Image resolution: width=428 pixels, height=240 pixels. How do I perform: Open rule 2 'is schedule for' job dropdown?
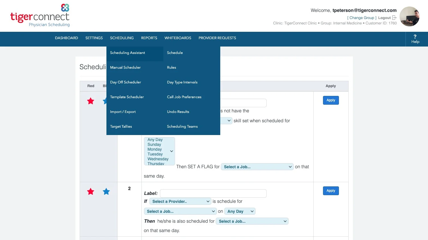(180, 211)
